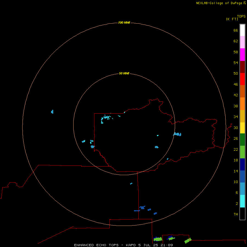
Task: Click the yellow 34 kft legend swatch
Action: (x=242, y=128)
